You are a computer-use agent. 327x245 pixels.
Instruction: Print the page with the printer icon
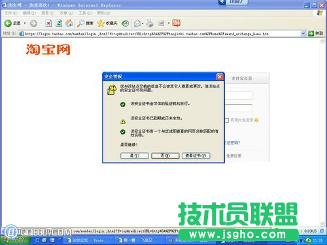[150, 24]
